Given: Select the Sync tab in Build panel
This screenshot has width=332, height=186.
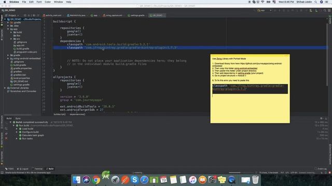Looking at the screenshot, I should (x=18, y=118).
